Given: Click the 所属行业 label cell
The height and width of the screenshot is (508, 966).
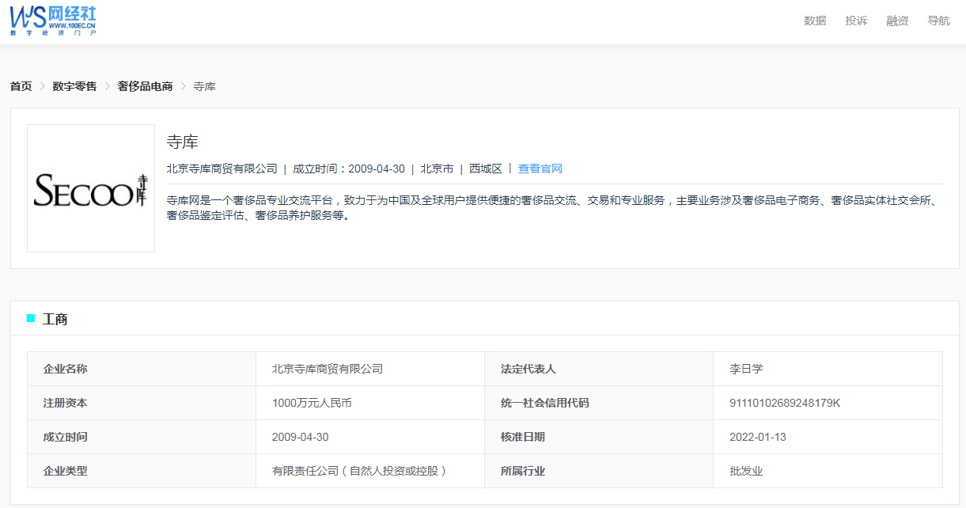Looking at the screenshot, I should pos(599,471).
